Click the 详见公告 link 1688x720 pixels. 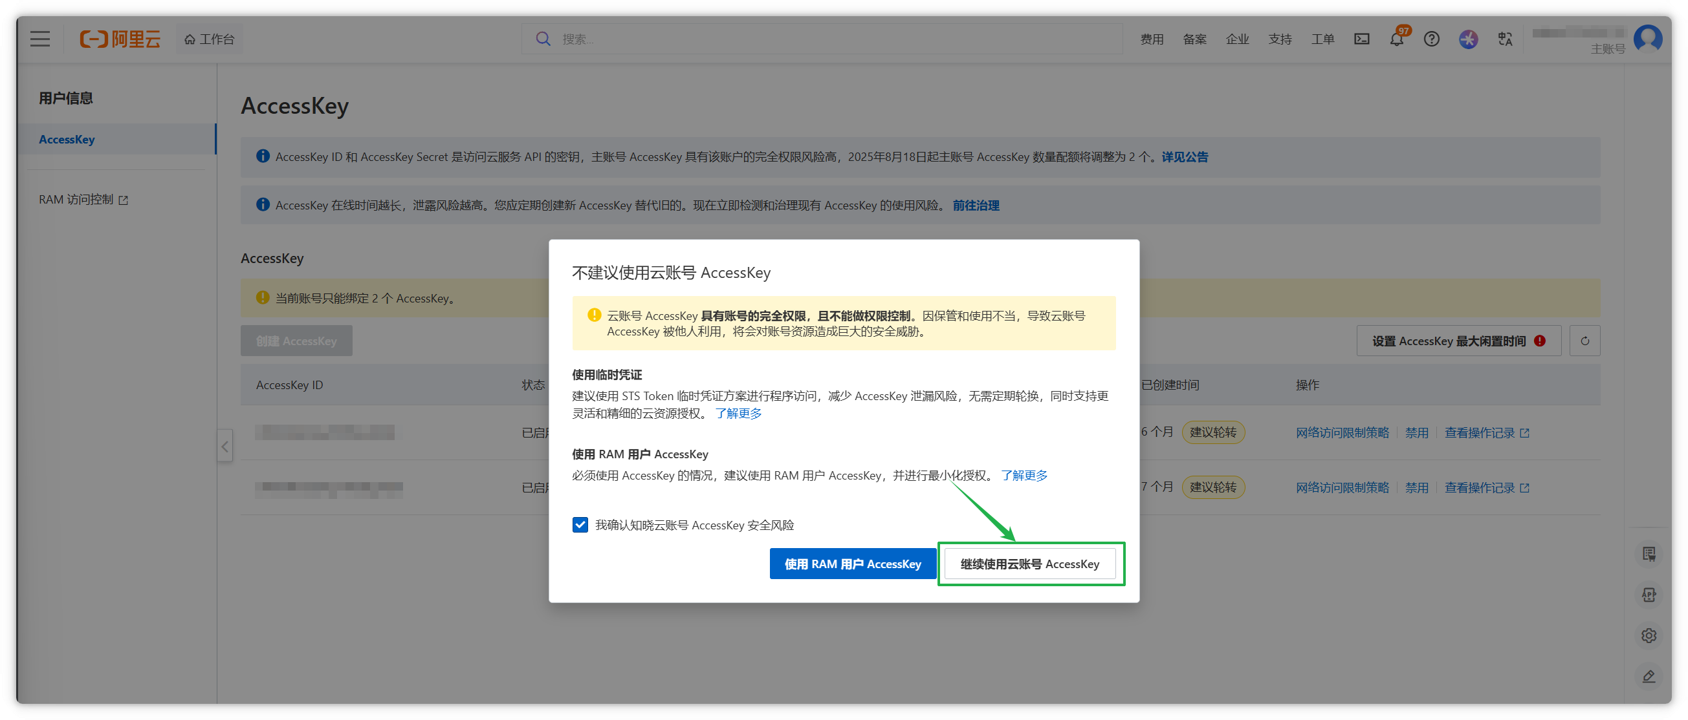[x=1184, y=157]
